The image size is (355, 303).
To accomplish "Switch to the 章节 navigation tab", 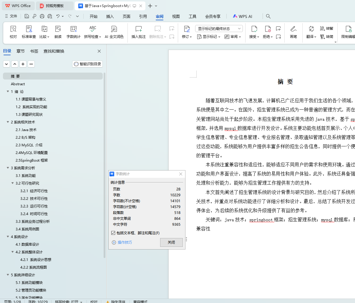I will [x=21, y=51].
